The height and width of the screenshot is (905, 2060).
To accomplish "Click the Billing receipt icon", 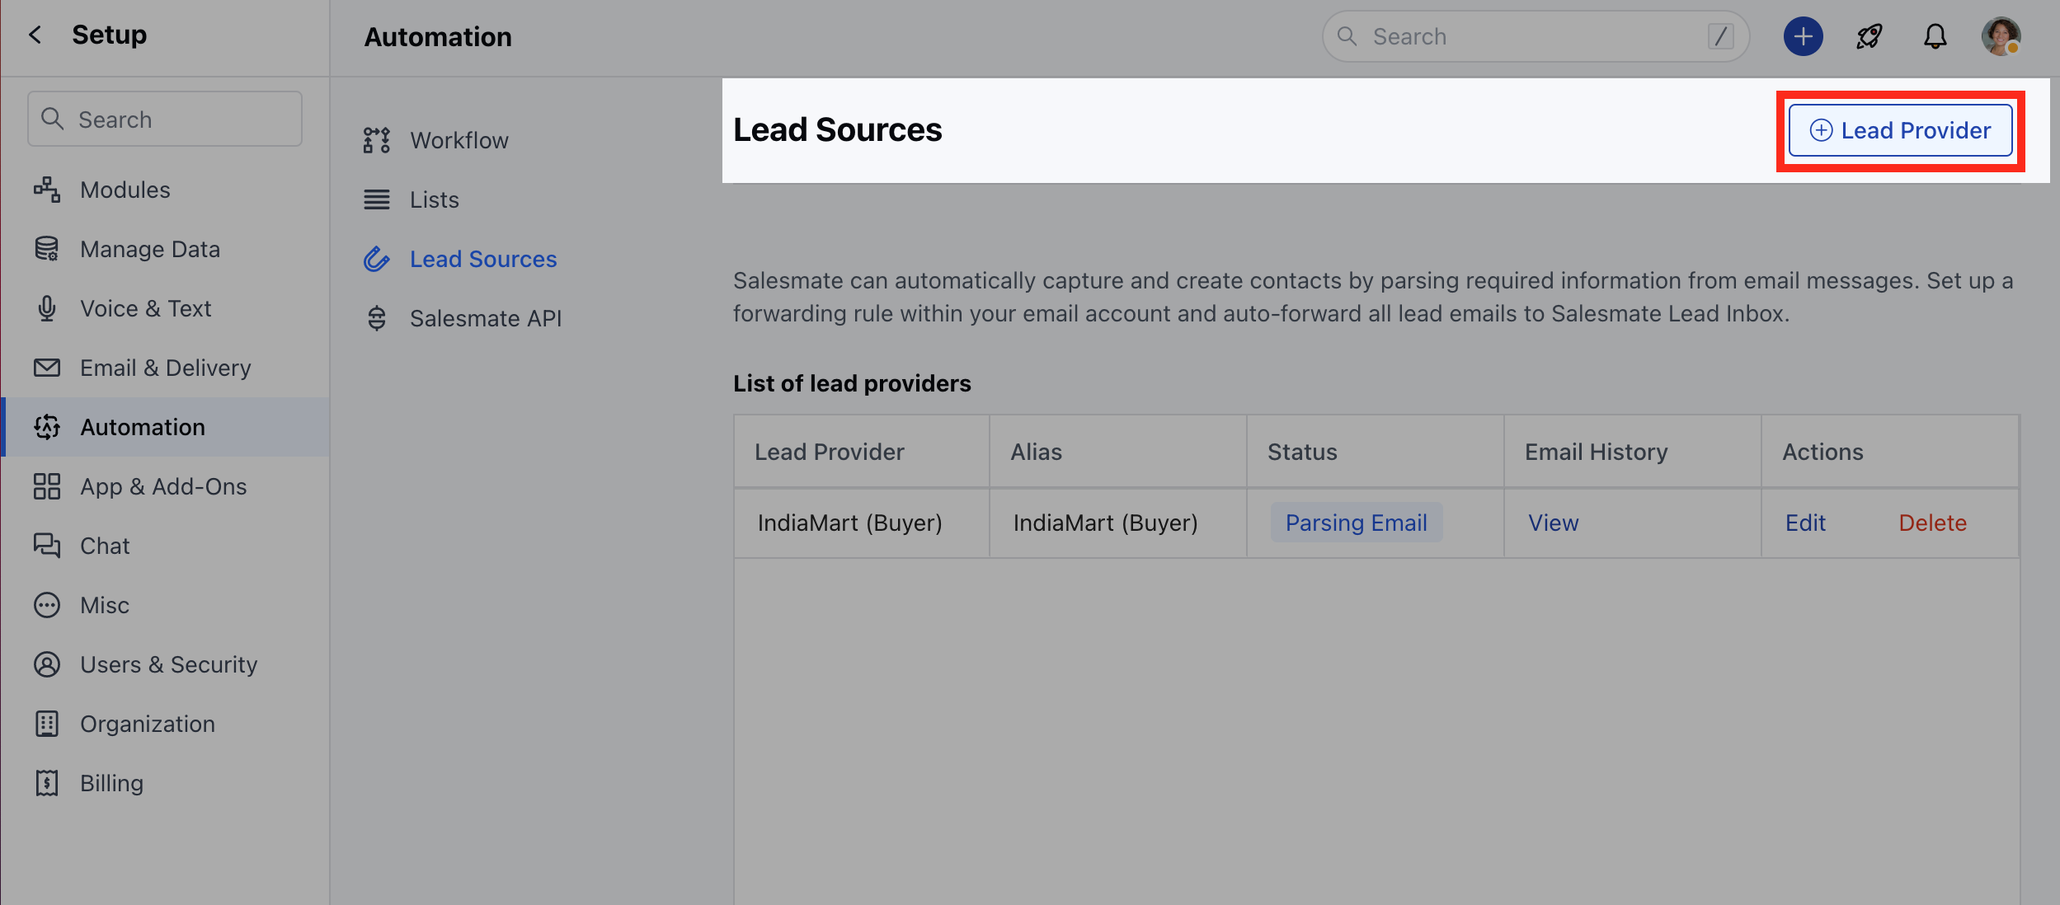I will coord(47,783).
